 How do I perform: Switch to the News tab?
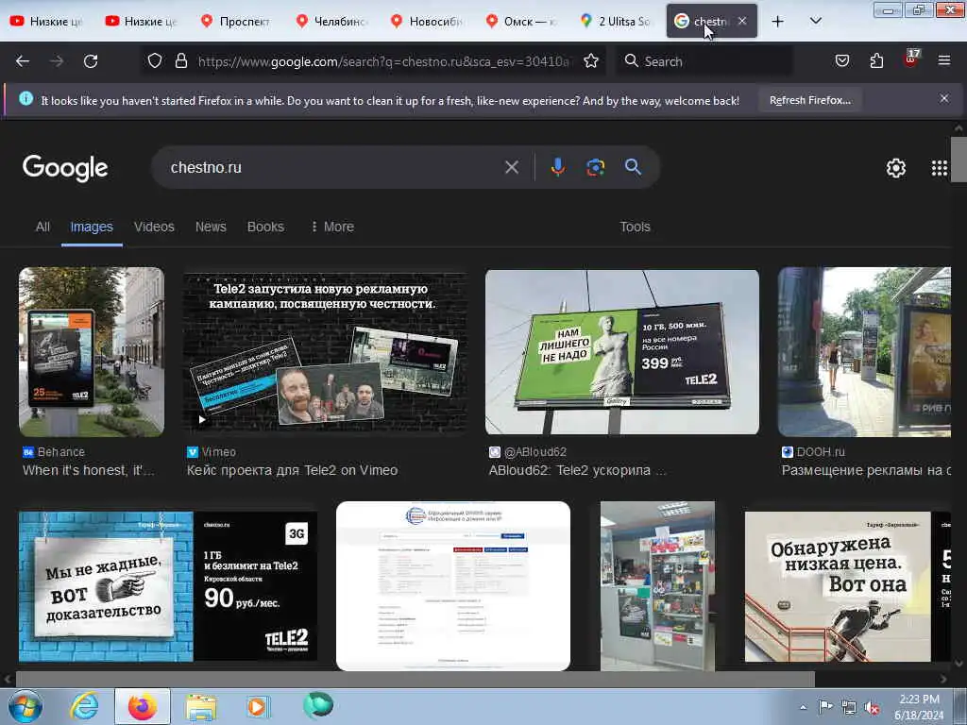211,227
